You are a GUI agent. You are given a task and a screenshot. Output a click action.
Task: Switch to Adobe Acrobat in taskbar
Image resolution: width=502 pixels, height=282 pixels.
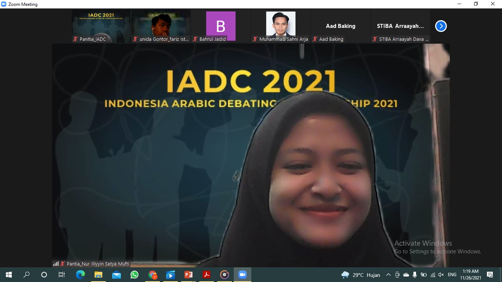[207, 275]
